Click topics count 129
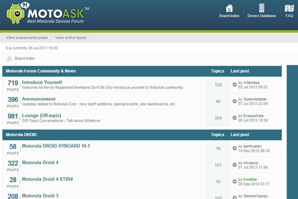Image resolution: width=298 pixels, height=199 pixels. tap(218, 85)
